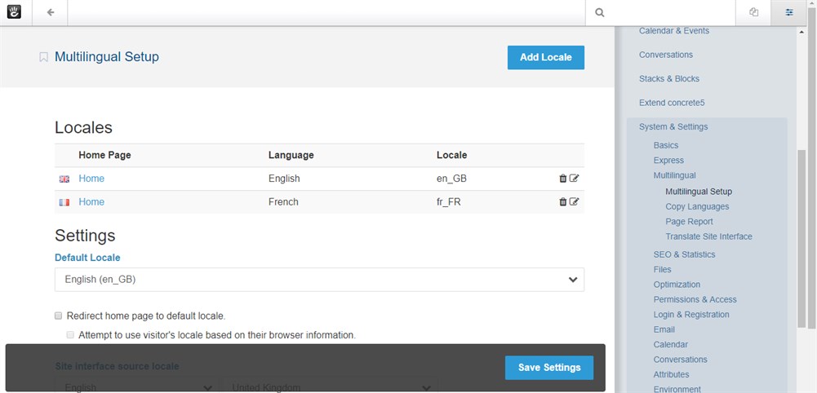817x393 pixels.
Task: Click the concrete5 hand logo icon
Action: (x=14, y=12)
